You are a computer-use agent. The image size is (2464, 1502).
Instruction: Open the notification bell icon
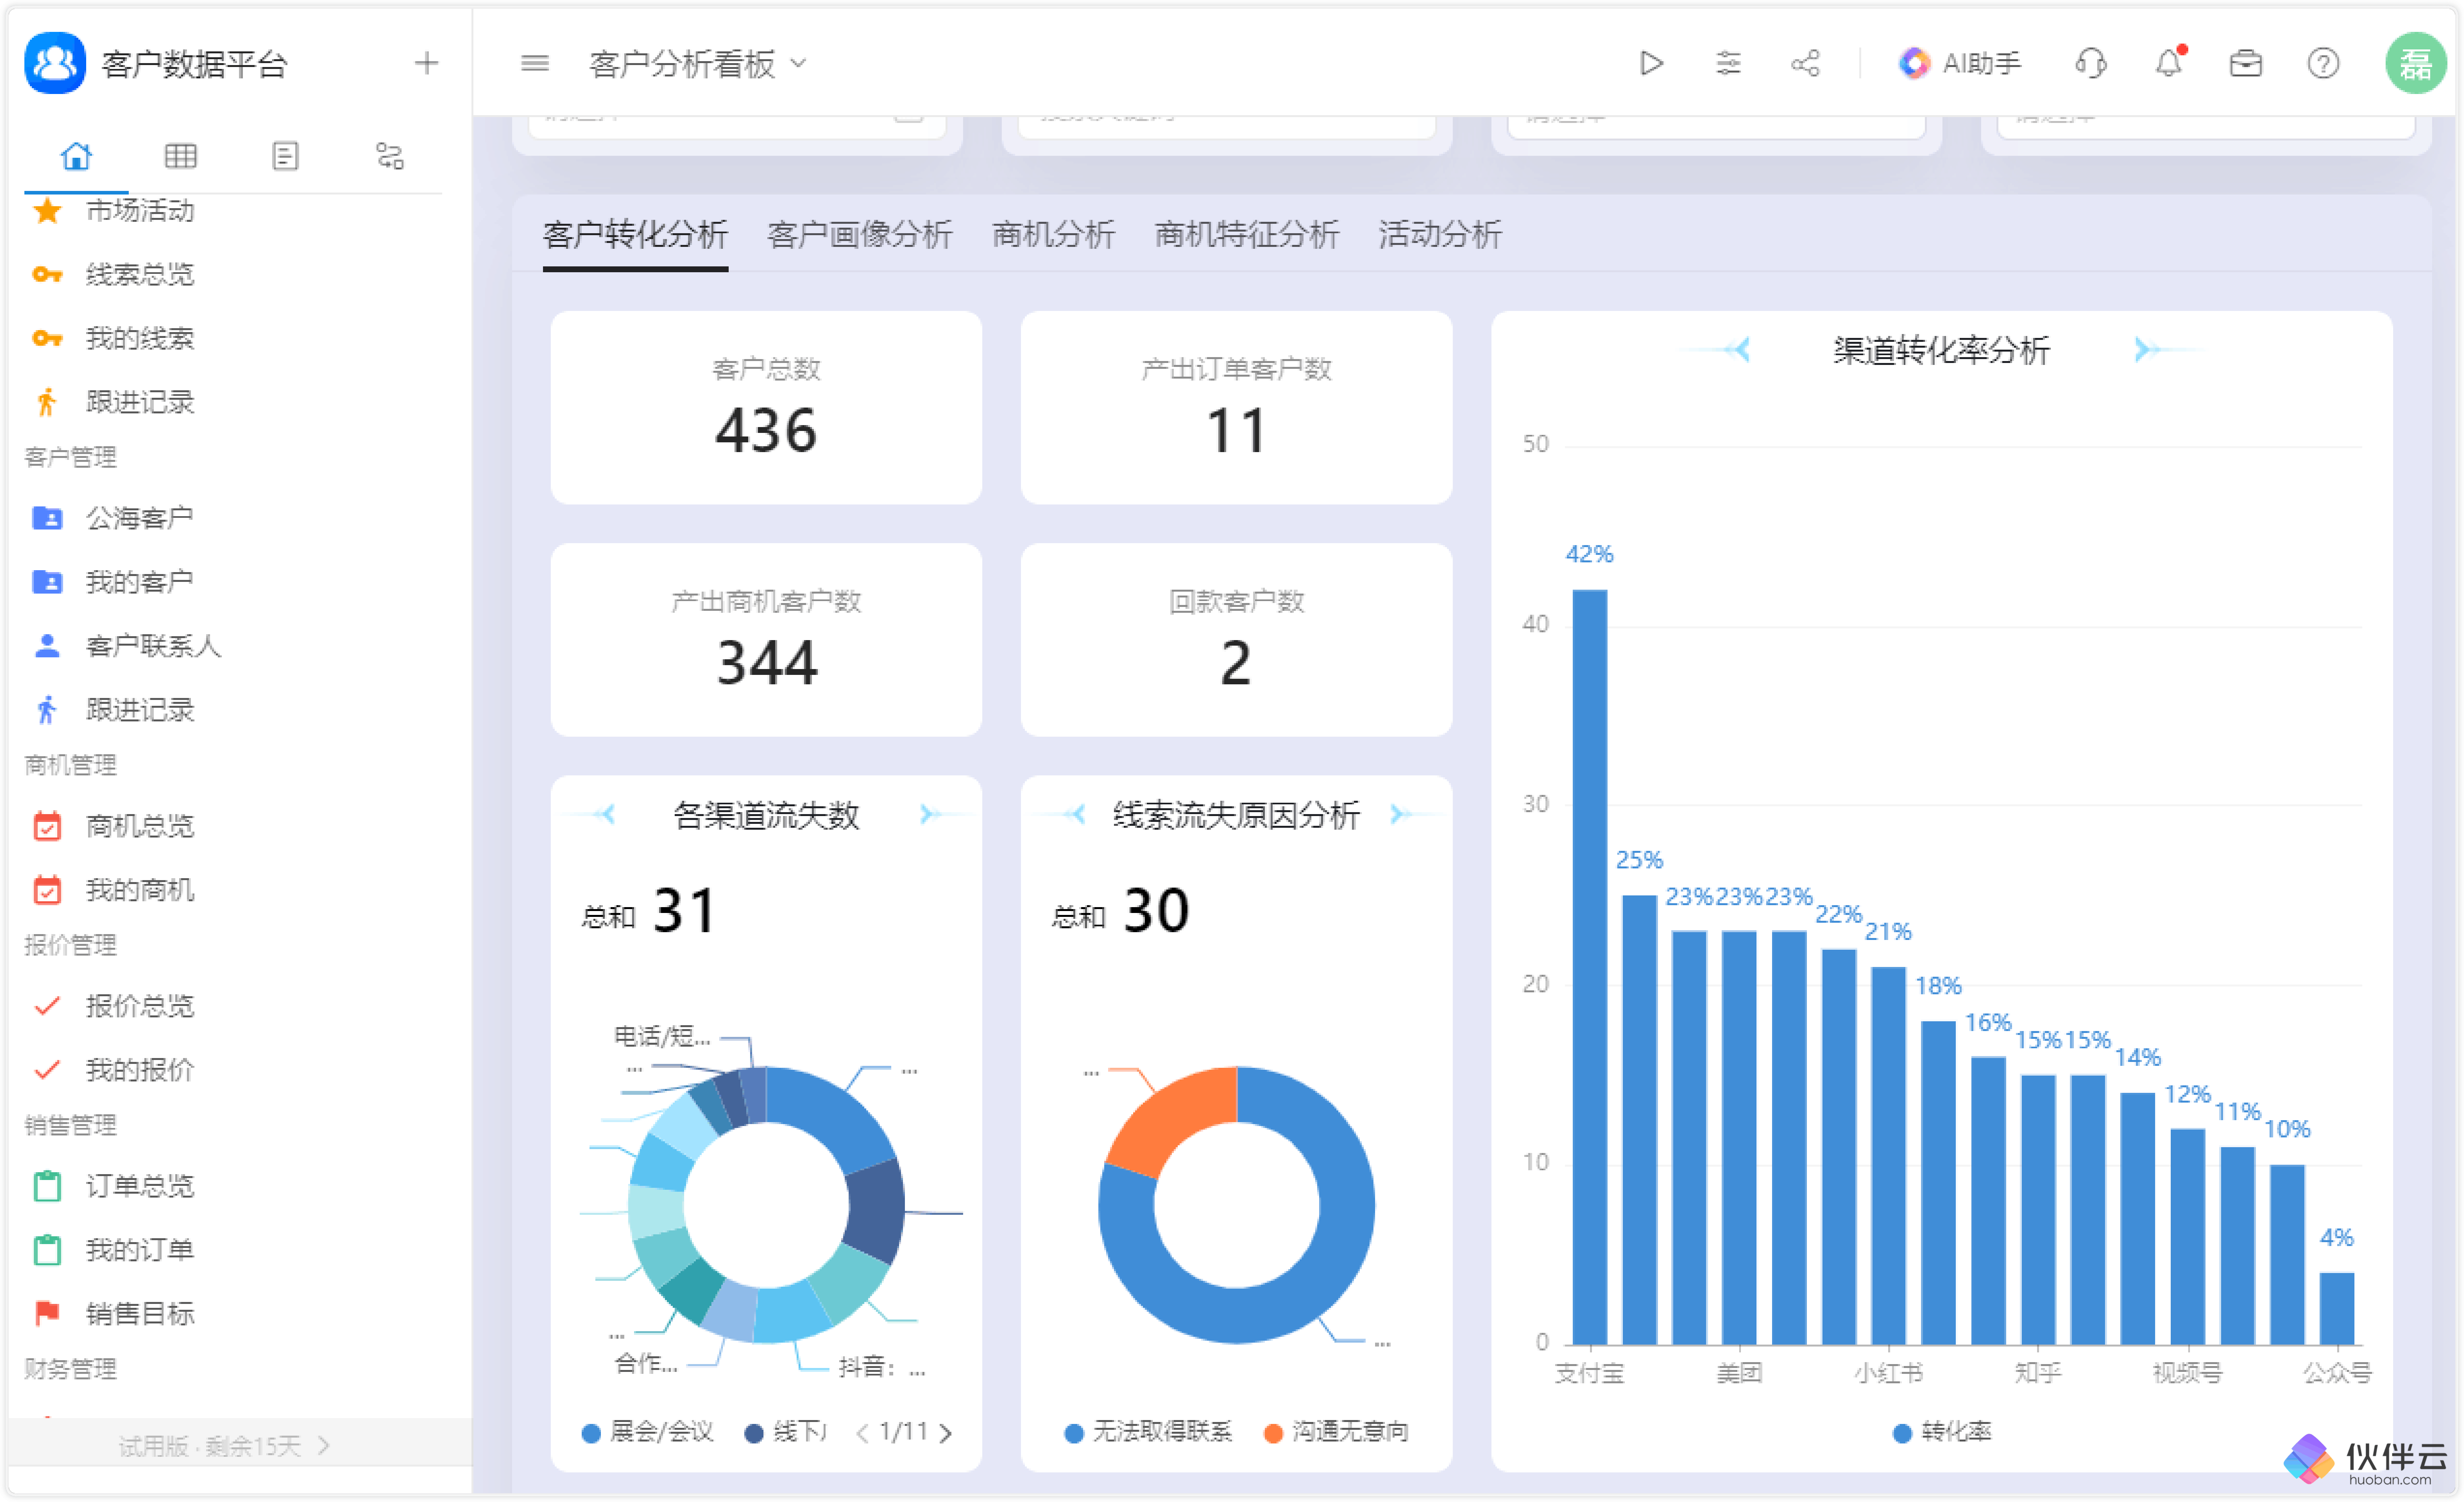pos(2168,63)
